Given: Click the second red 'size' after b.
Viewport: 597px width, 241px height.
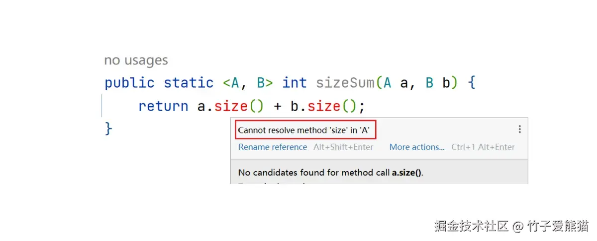Looking at the screenshot, I should pos(323,106).
